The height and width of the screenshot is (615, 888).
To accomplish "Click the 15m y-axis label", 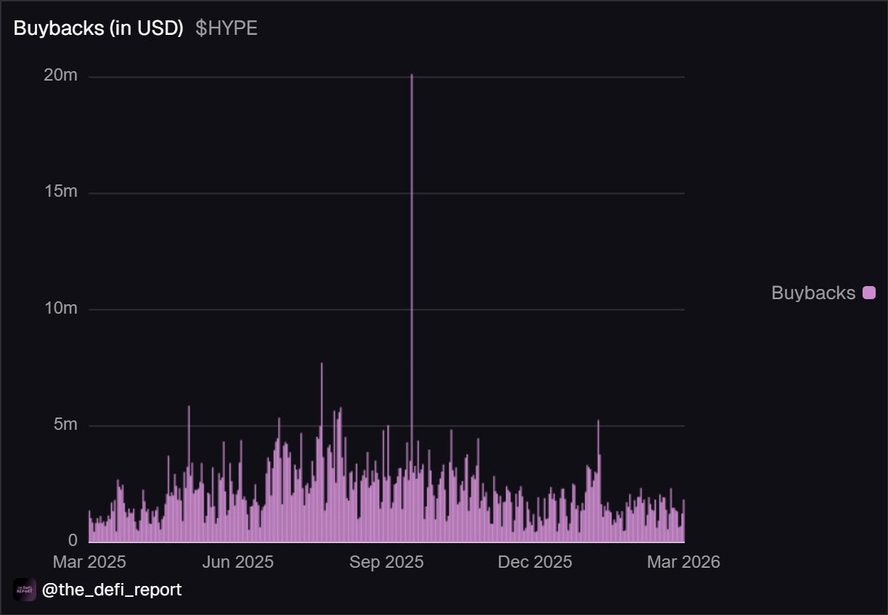I will click(61, 192).
